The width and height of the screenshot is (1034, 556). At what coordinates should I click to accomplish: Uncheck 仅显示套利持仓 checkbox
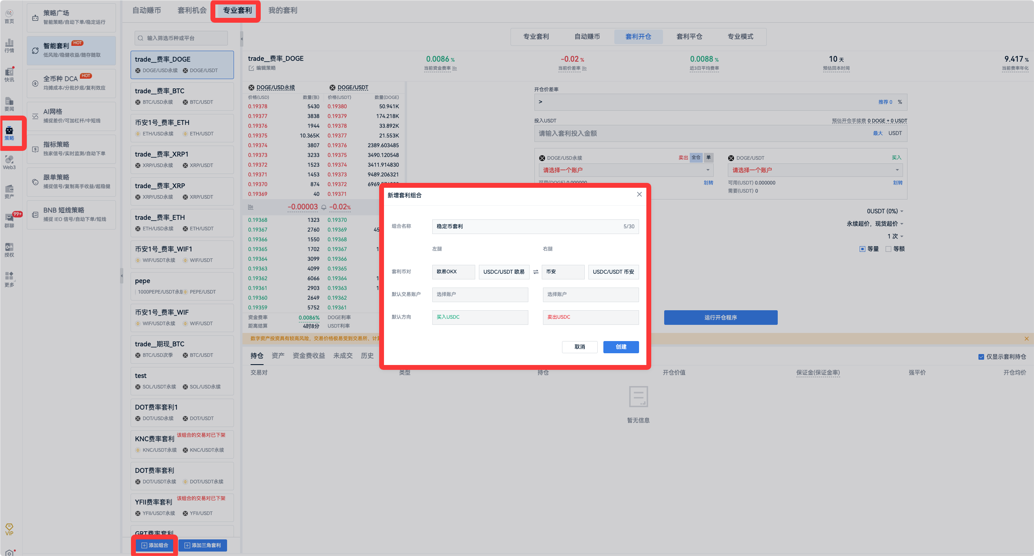981,357
